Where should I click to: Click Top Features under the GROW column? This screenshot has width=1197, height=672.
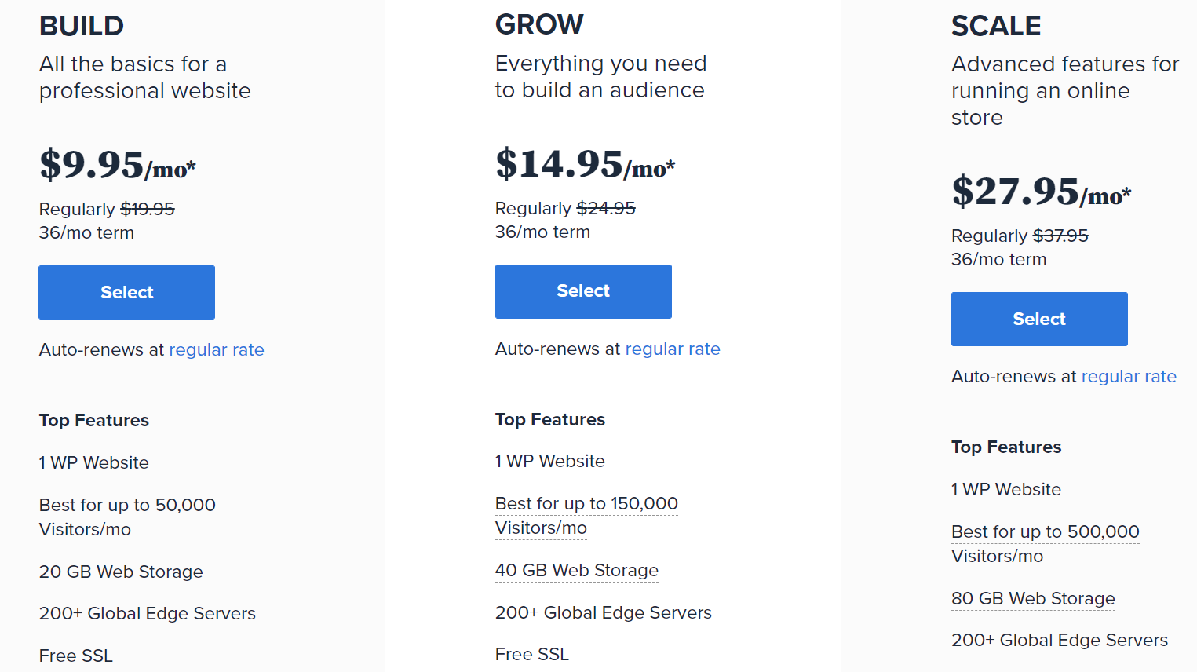549,419
